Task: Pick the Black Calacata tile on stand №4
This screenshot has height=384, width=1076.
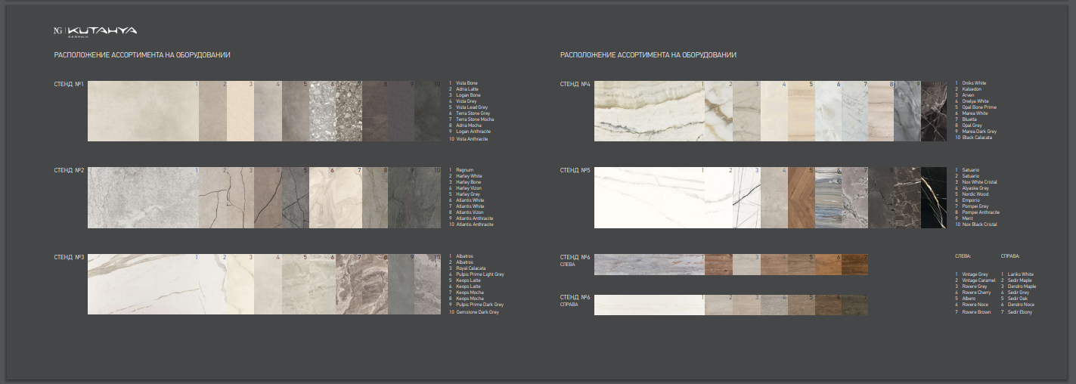Action: (x=934, y=111)
